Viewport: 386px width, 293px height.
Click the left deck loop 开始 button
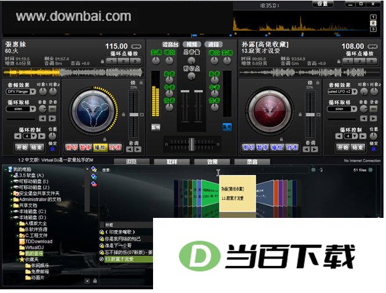pyautogui.click(x=22, y=148)
